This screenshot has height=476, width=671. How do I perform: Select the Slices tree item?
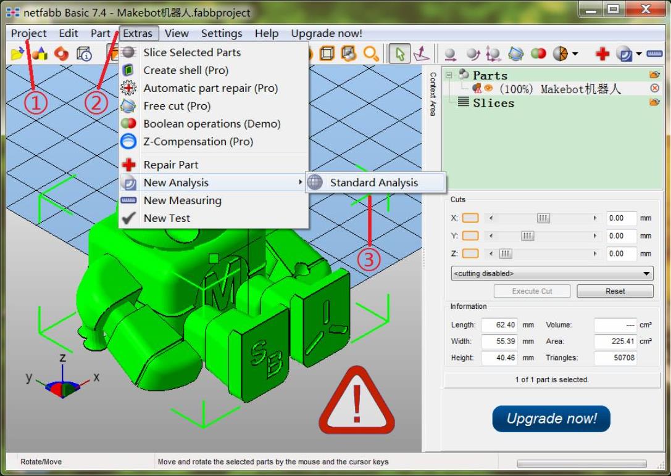(x=493, y=102)
